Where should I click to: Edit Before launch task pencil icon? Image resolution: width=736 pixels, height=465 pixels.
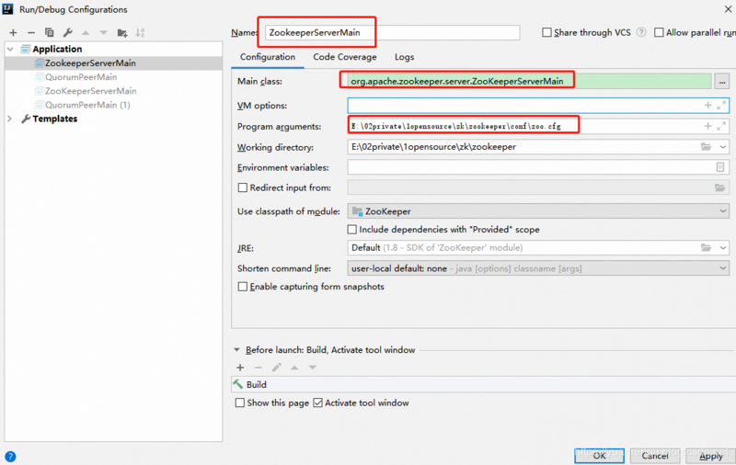[277, 368]
